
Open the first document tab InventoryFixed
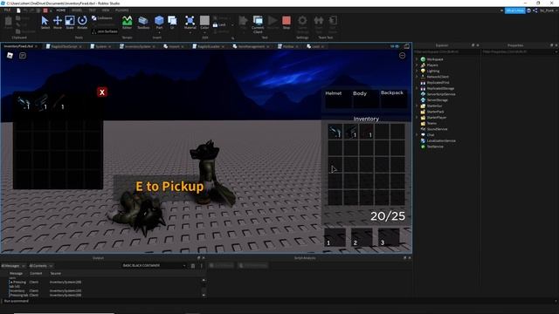click(19, 46)
